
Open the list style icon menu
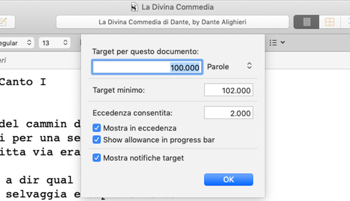(x=273, y=42)
